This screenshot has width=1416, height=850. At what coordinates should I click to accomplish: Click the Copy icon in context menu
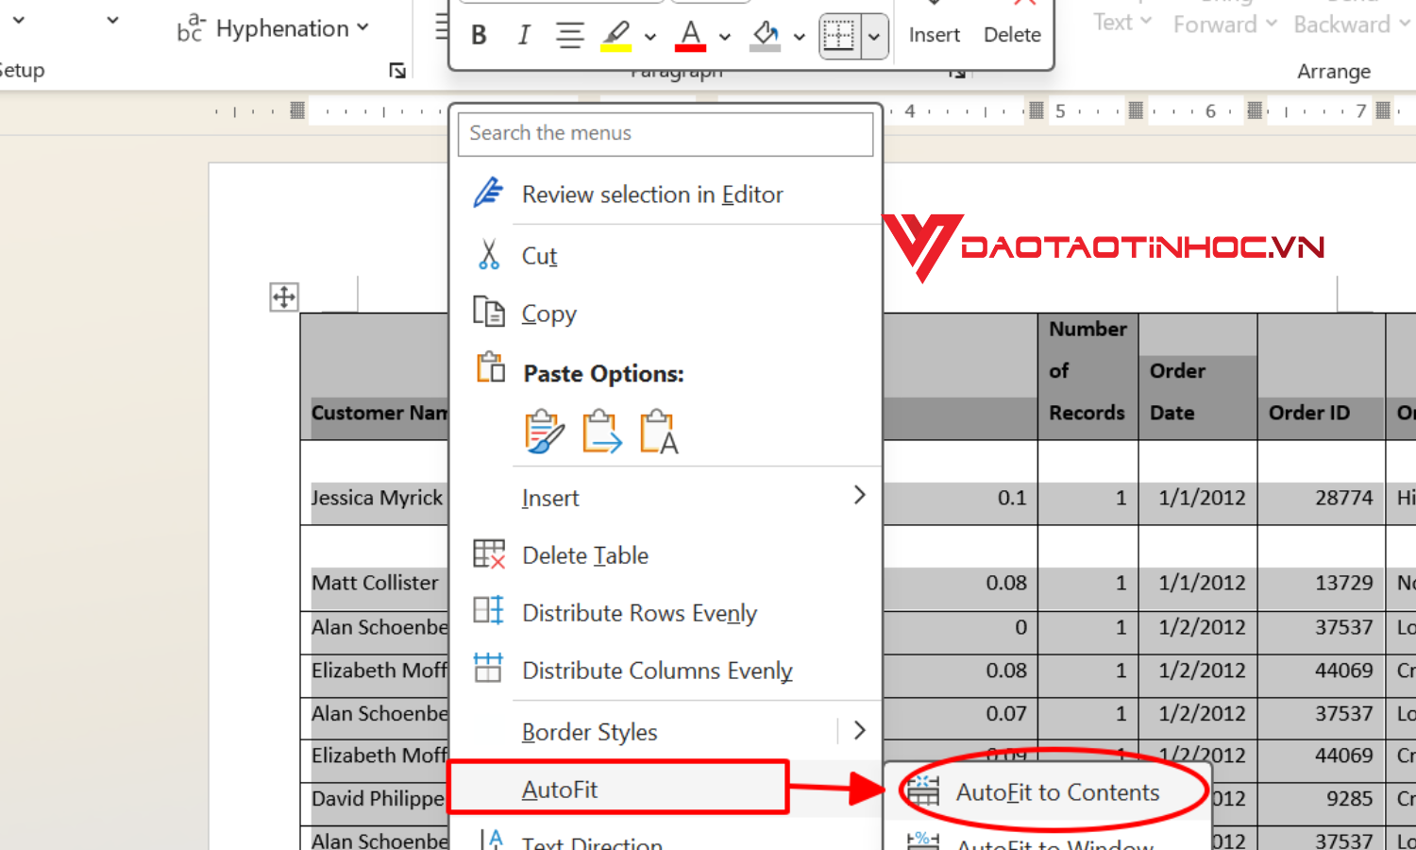click(x=488, y=312)
